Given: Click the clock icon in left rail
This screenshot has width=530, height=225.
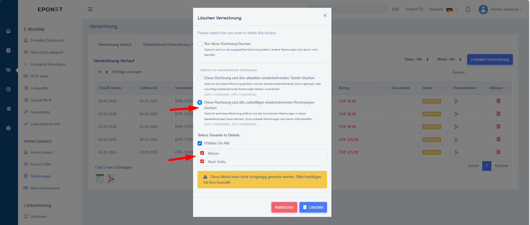Looking at the screenshot, I should [x=9, y=89].
